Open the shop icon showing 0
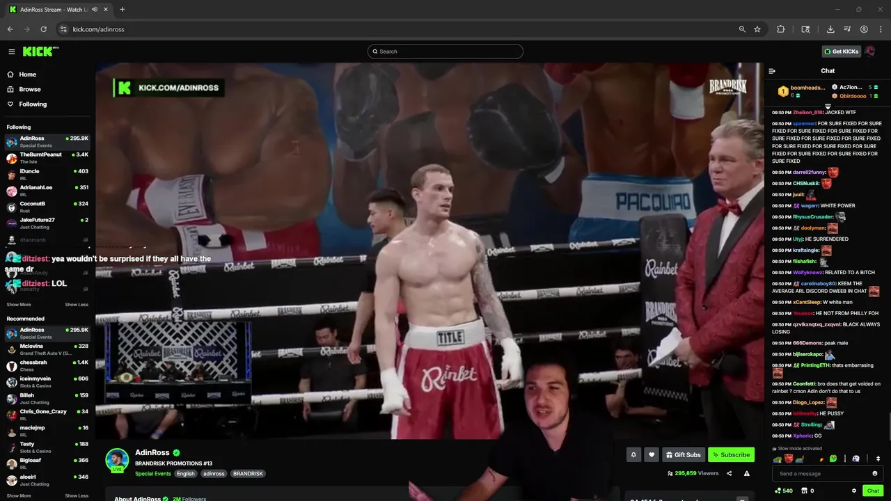This screenshot has height=501, width=891. [807, 491]
